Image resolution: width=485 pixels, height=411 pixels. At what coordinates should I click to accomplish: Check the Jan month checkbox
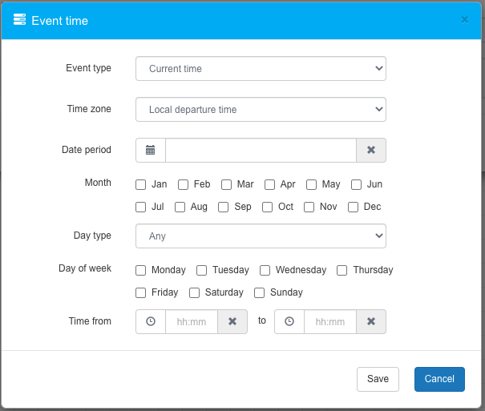(141, 184)
